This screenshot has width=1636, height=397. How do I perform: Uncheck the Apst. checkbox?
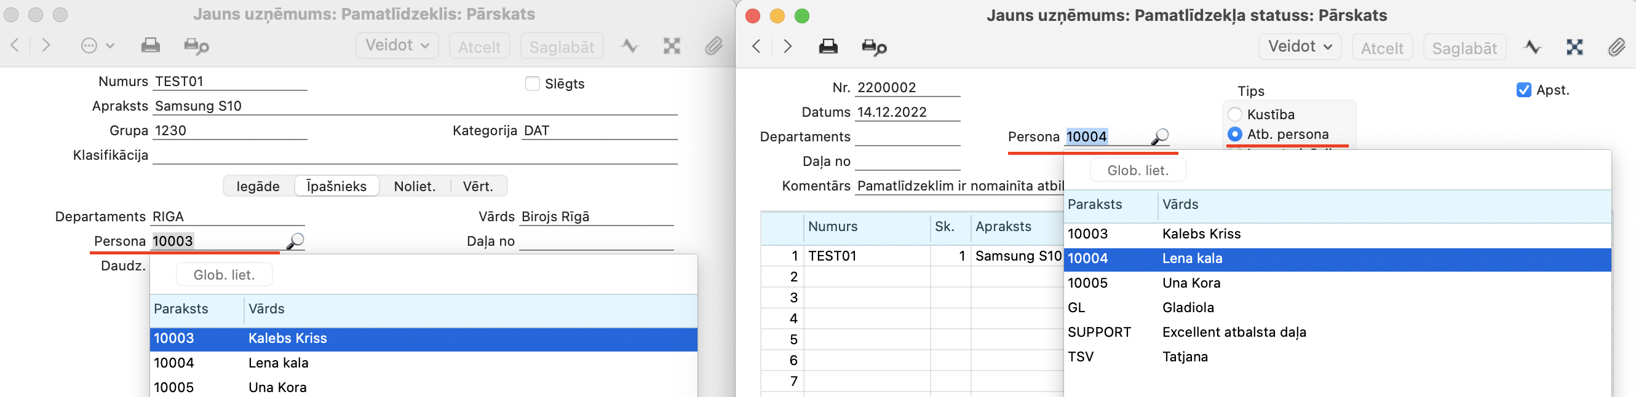(x=1523, y=90)
